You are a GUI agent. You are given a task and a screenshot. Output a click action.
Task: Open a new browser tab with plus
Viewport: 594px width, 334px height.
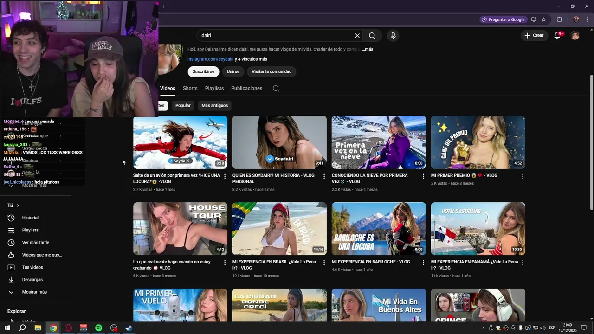[x=164, y=6]
